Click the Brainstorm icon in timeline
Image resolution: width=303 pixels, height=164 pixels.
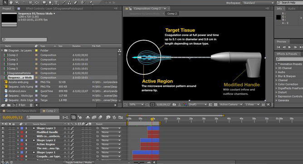(108, 117)
